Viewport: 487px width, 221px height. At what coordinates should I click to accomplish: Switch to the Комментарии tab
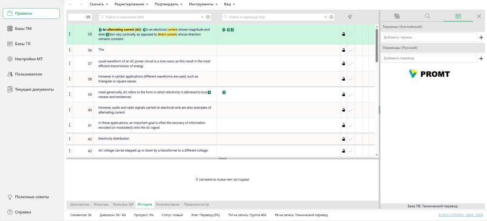tap(168, 204)
